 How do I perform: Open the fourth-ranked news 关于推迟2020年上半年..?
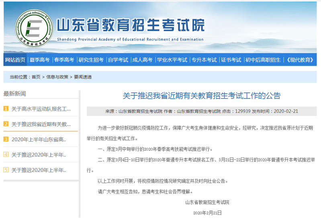tap(39, 155)
